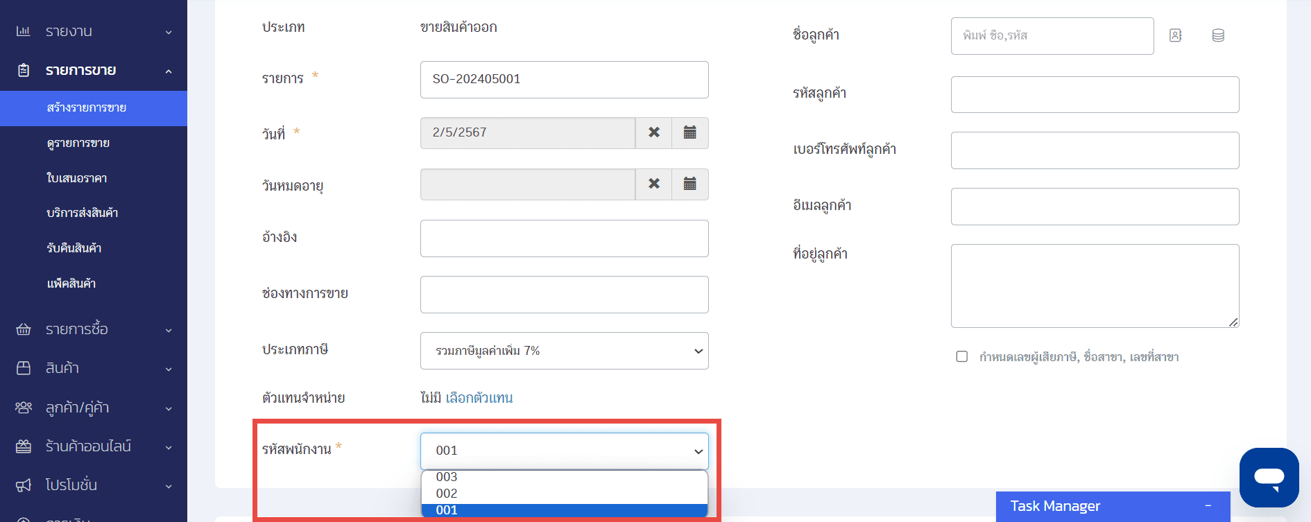Click the reports chart icon in sidebar
The image size is (1311, 522).
(24, 31)
